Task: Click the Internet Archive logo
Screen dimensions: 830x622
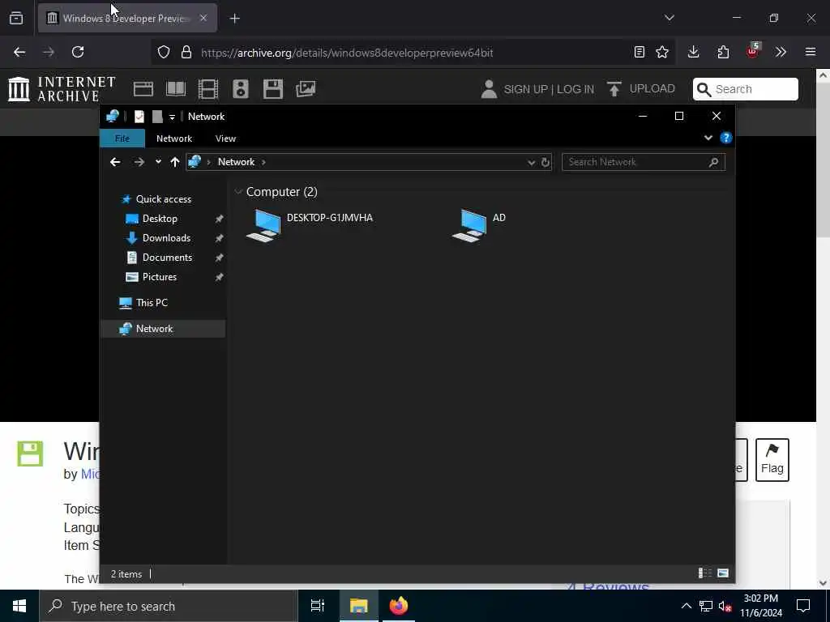Action: click(62, 89)
